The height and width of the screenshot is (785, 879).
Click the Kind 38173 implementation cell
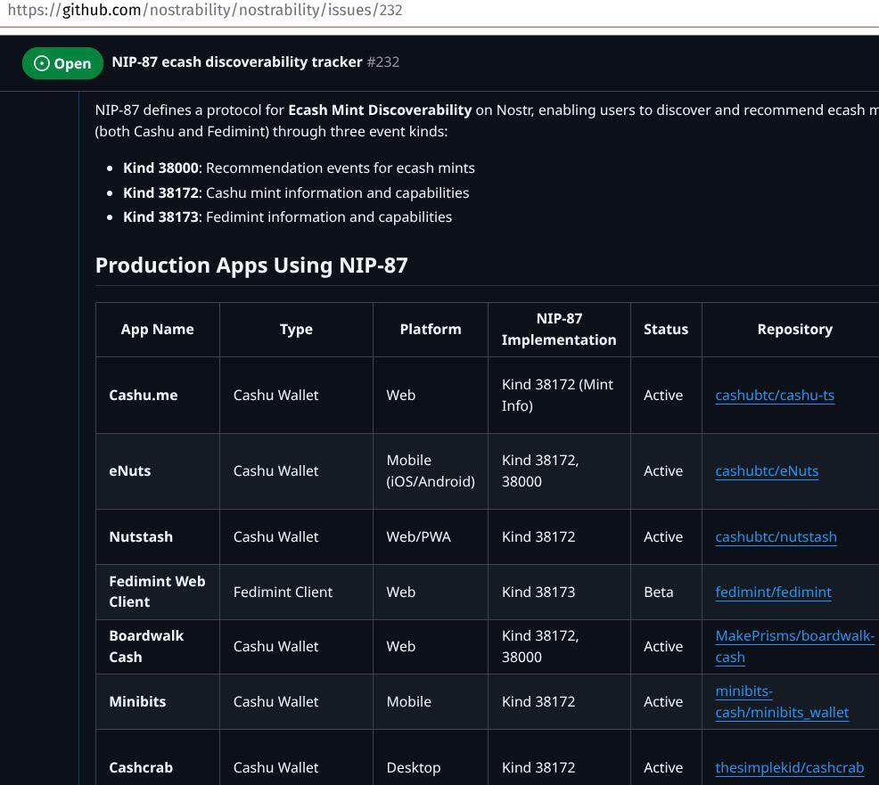559,592
